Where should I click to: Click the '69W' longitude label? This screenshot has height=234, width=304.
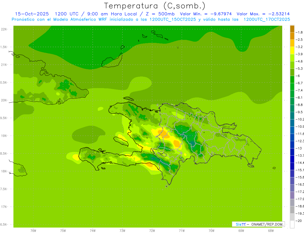(x=241, y=231)
